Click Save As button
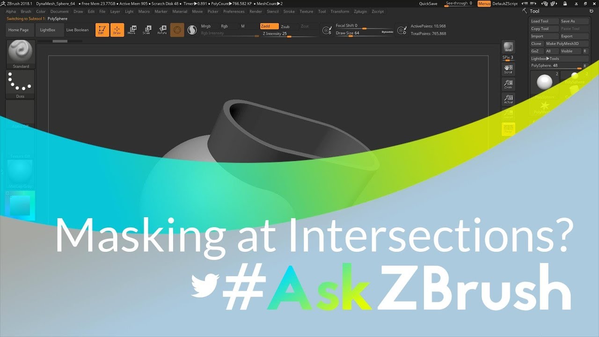Viewport: 599px width, 337px height. (574, 21)
